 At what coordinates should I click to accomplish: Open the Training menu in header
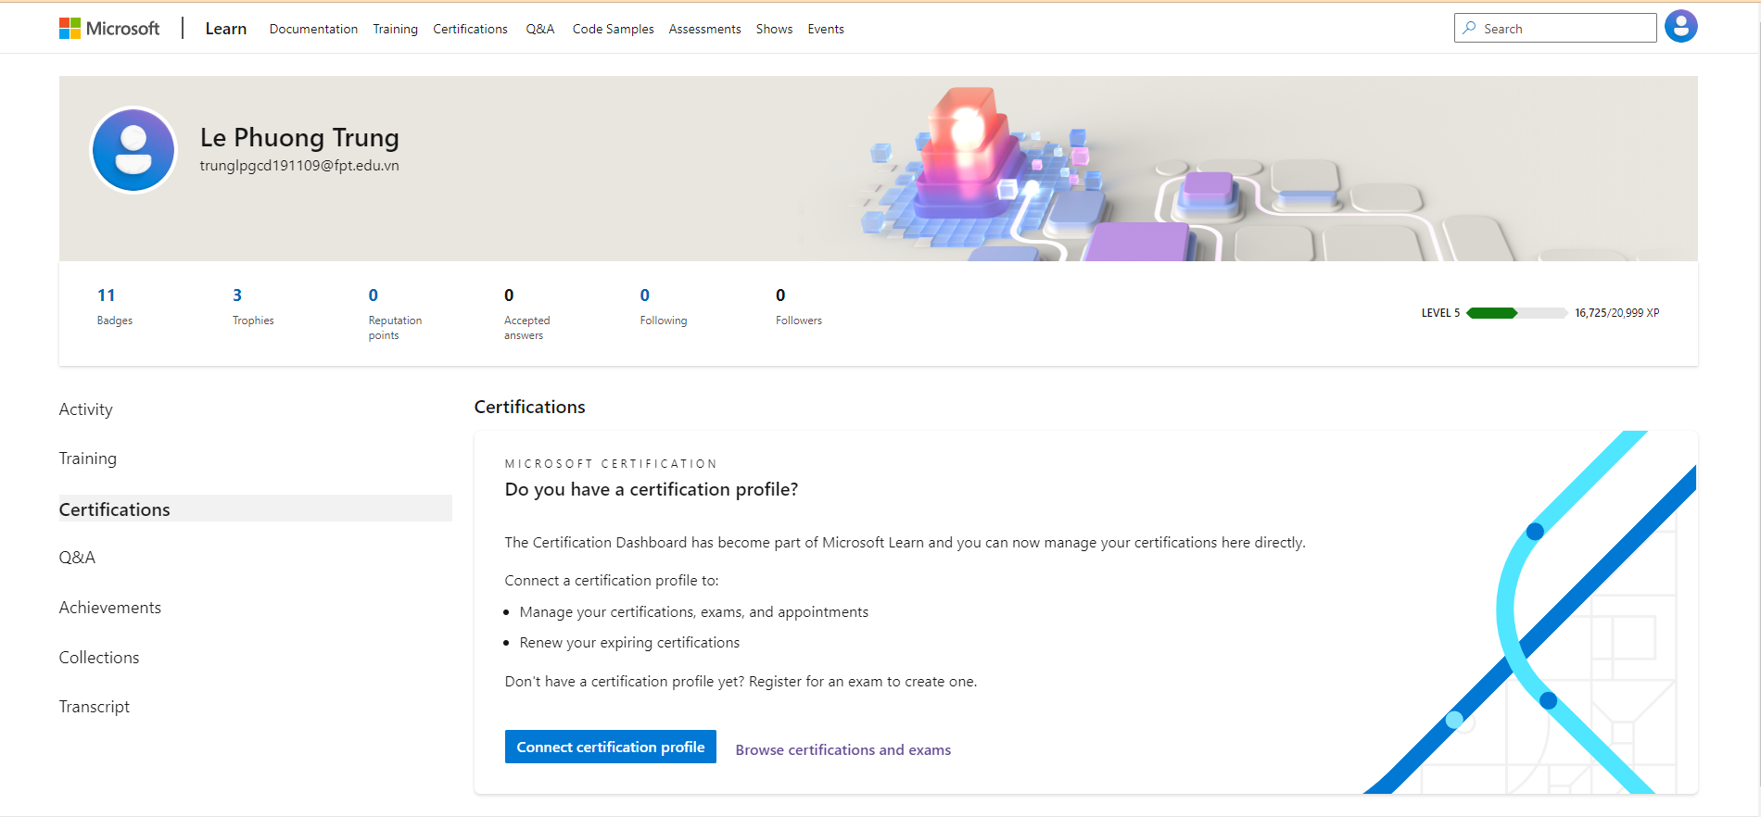396,29
